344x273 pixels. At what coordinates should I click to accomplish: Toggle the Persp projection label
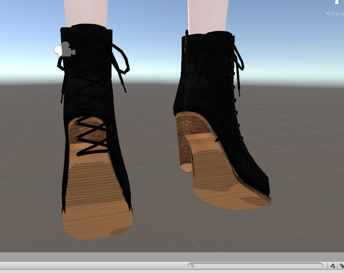(335, 13)
